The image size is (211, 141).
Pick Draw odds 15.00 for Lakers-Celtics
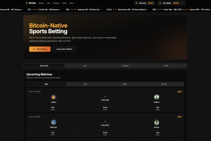coord(105,108)
